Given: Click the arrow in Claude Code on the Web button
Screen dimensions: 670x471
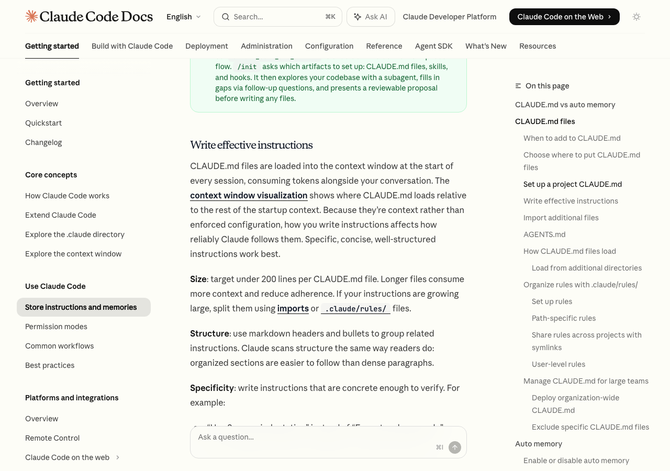Looking at the screenshot, I should (x=609, y=17).
